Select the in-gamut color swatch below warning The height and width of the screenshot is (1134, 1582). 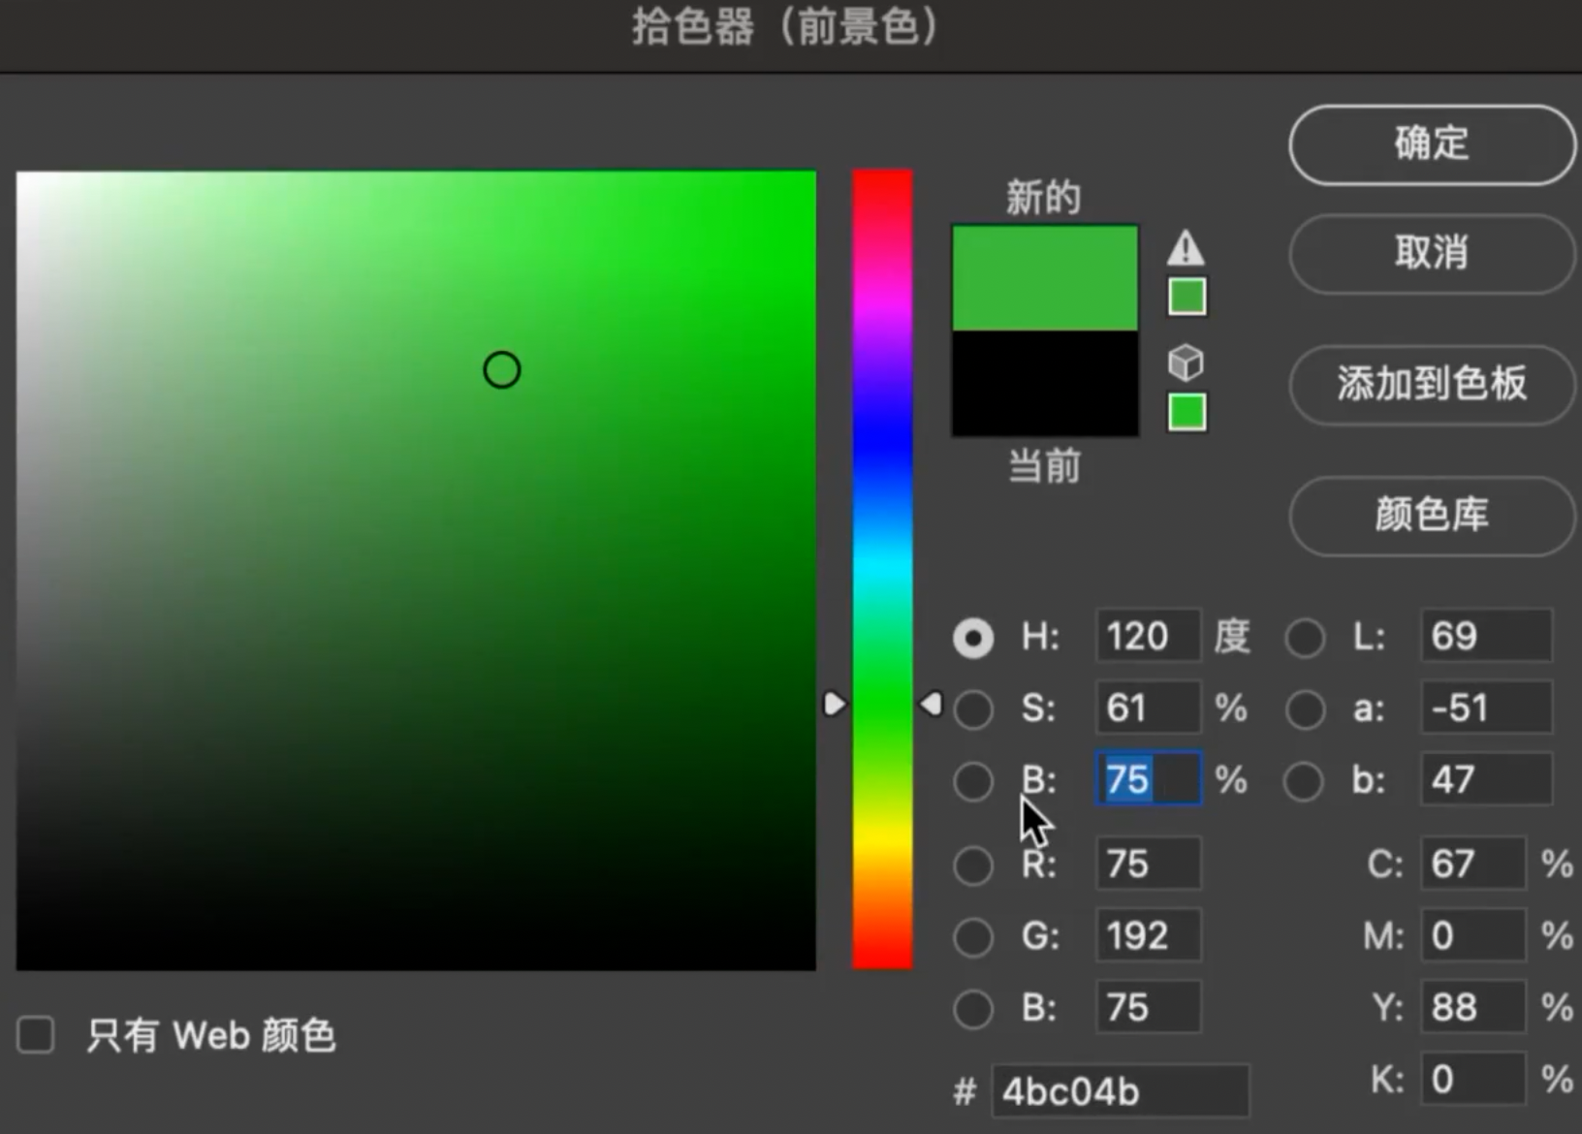[x=1186, y=297]
